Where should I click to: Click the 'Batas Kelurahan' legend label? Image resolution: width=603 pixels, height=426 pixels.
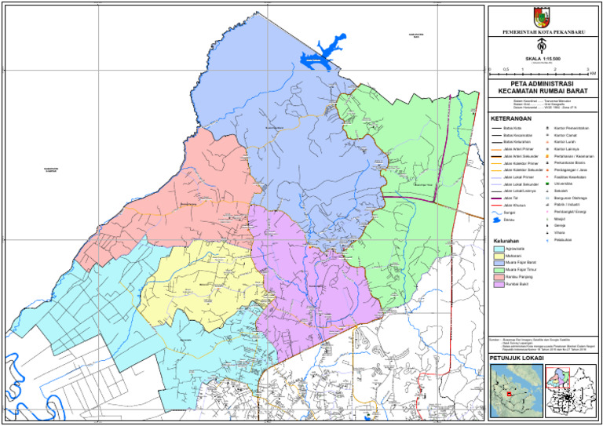pyautogui.click(x=517, y=142)
